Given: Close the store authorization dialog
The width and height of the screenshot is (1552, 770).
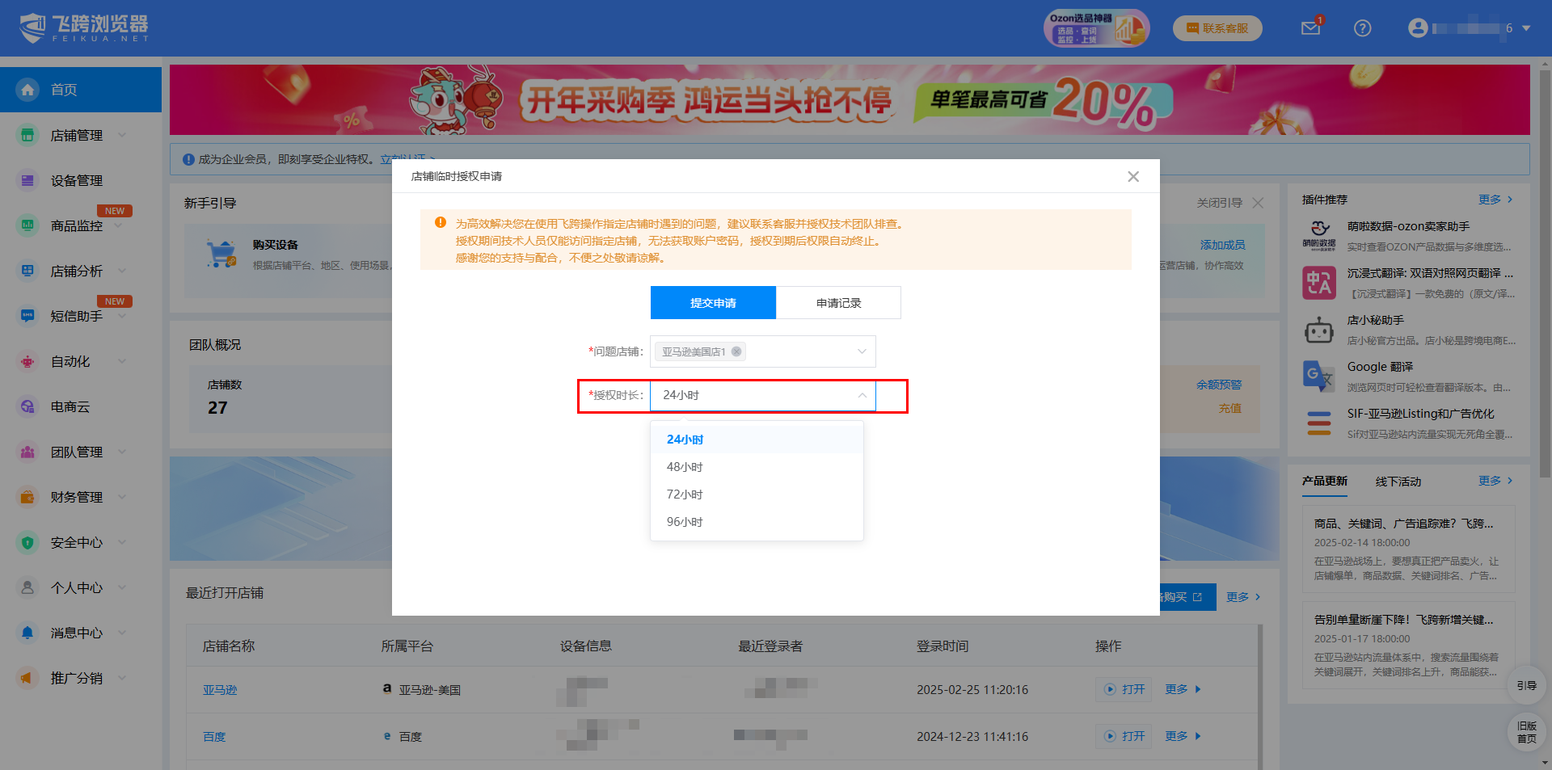Looking at the screenshot, I should 1133,176.
